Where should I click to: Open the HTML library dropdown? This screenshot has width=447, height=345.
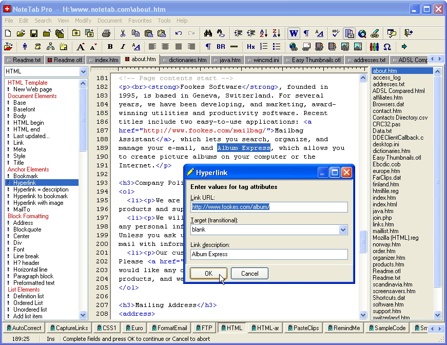84,72
